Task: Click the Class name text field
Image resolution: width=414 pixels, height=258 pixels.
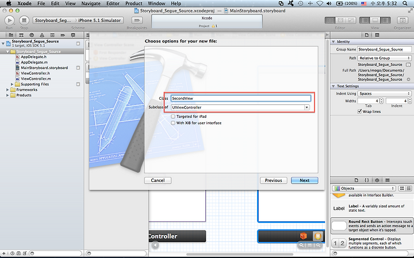Action: pos(241,98)
